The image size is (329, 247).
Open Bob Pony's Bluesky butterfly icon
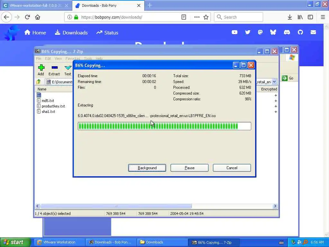273,32
